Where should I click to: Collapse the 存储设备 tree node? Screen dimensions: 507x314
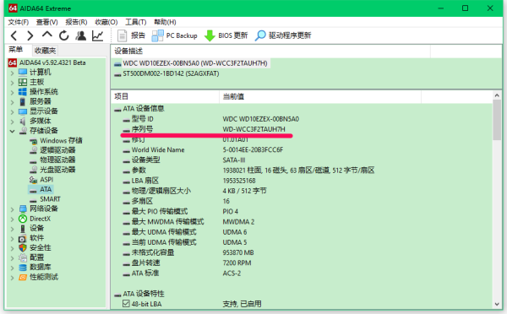point(13,131)
